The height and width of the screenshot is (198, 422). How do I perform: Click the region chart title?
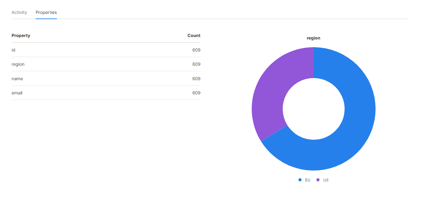(x=313, y=38)
